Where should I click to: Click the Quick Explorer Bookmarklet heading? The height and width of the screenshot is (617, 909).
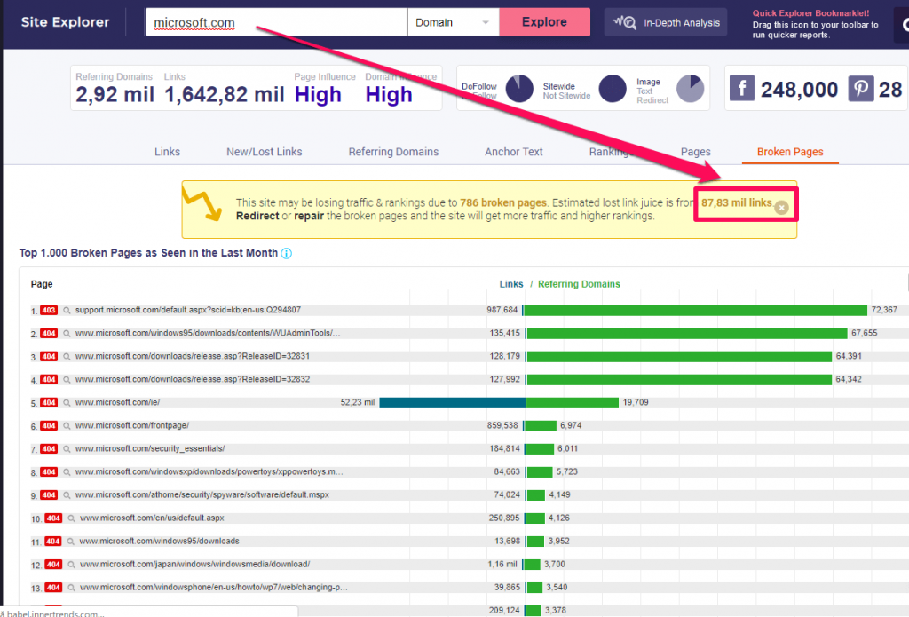coord(810,13)
